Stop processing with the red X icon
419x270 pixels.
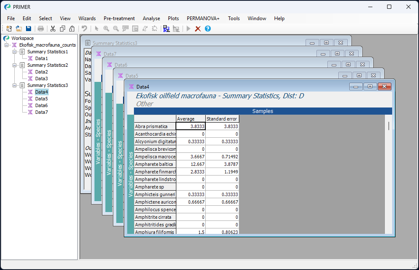tap(198, 29)
